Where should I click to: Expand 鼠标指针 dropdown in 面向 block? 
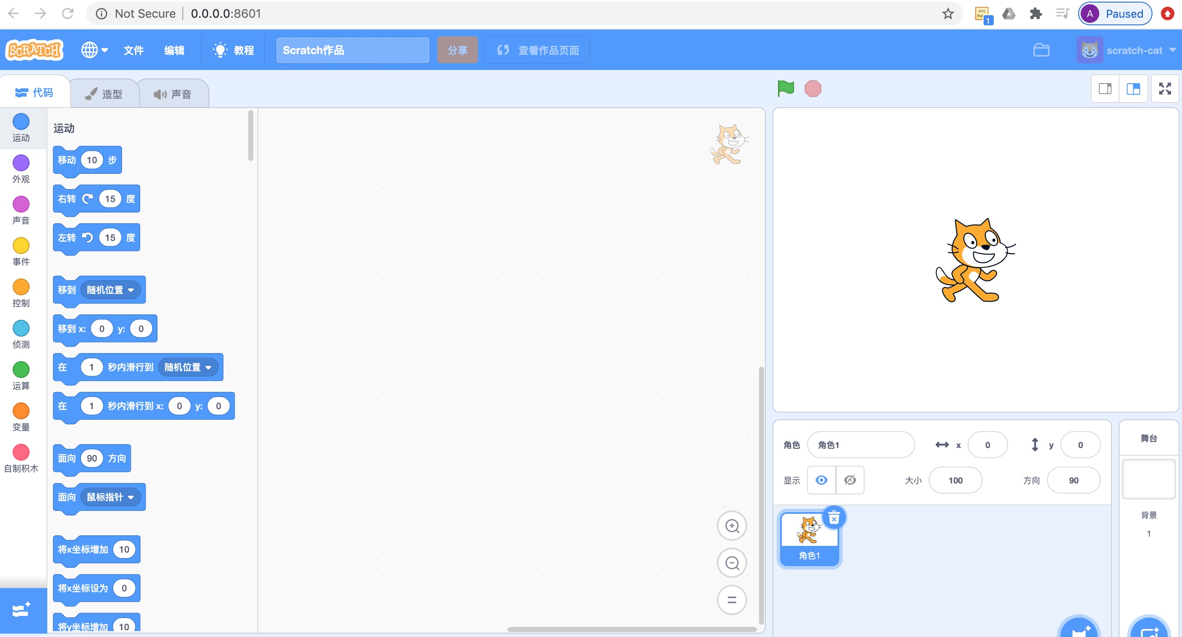(x=131, y=497)
